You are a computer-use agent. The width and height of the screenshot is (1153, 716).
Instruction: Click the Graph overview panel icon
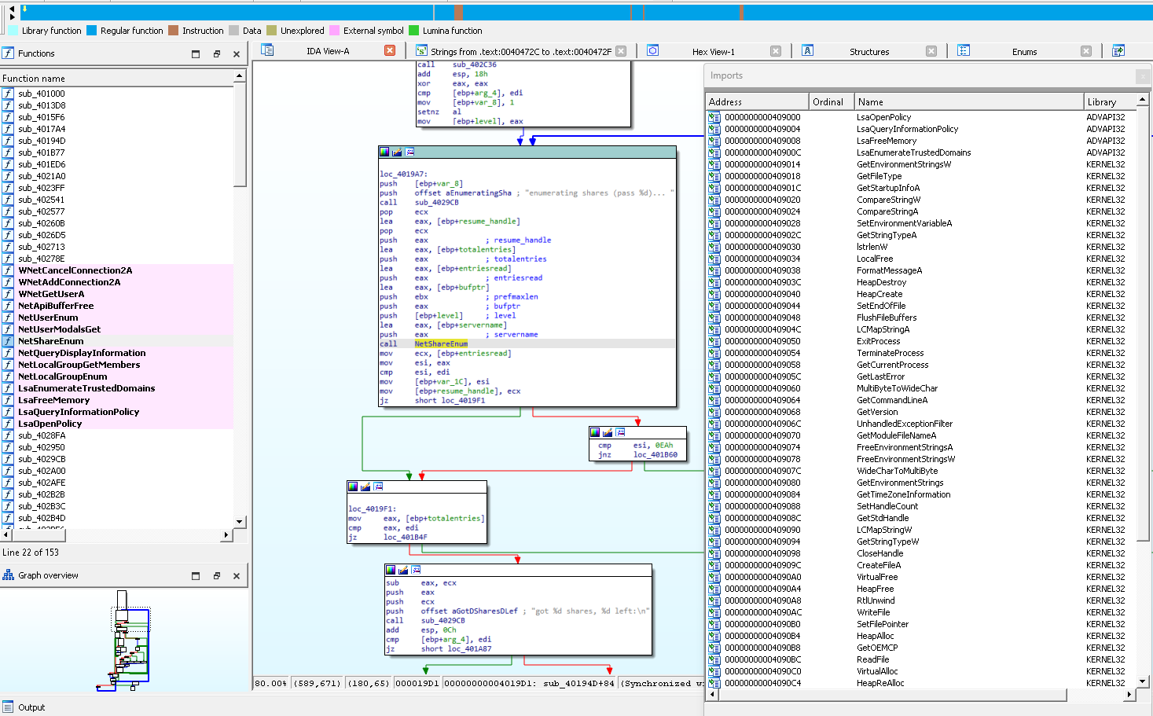[x=9, y=575]
